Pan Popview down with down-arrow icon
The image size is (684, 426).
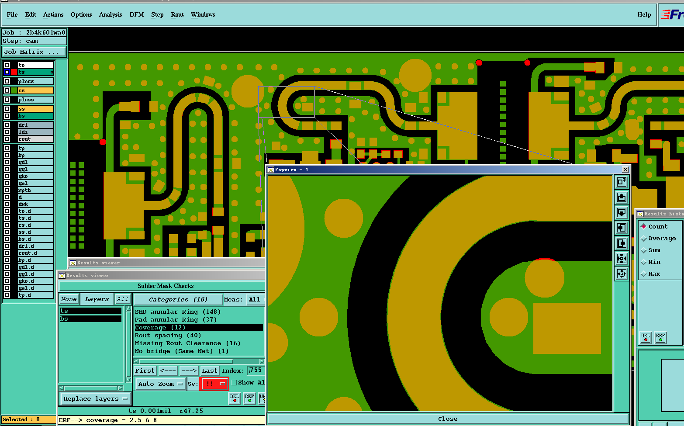tap(622, 212)
